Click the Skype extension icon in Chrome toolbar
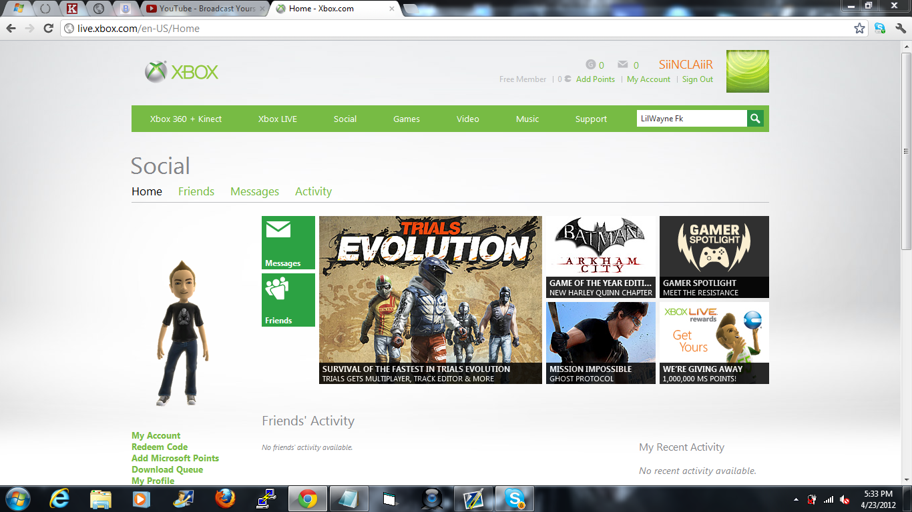Image resolution: width=912 pixels, height=512 pixels. (880, 29)
